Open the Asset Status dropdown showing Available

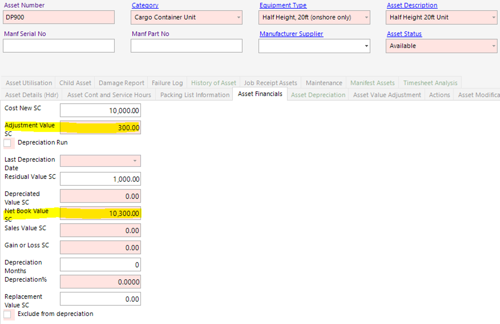[493, 46]
